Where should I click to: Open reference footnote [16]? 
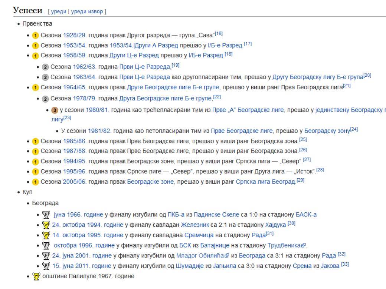219,34
